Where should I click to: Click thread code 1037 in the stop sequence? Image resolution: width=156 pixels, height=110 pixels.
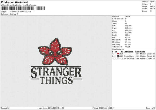pyautogui.click(x=138, y=54)
